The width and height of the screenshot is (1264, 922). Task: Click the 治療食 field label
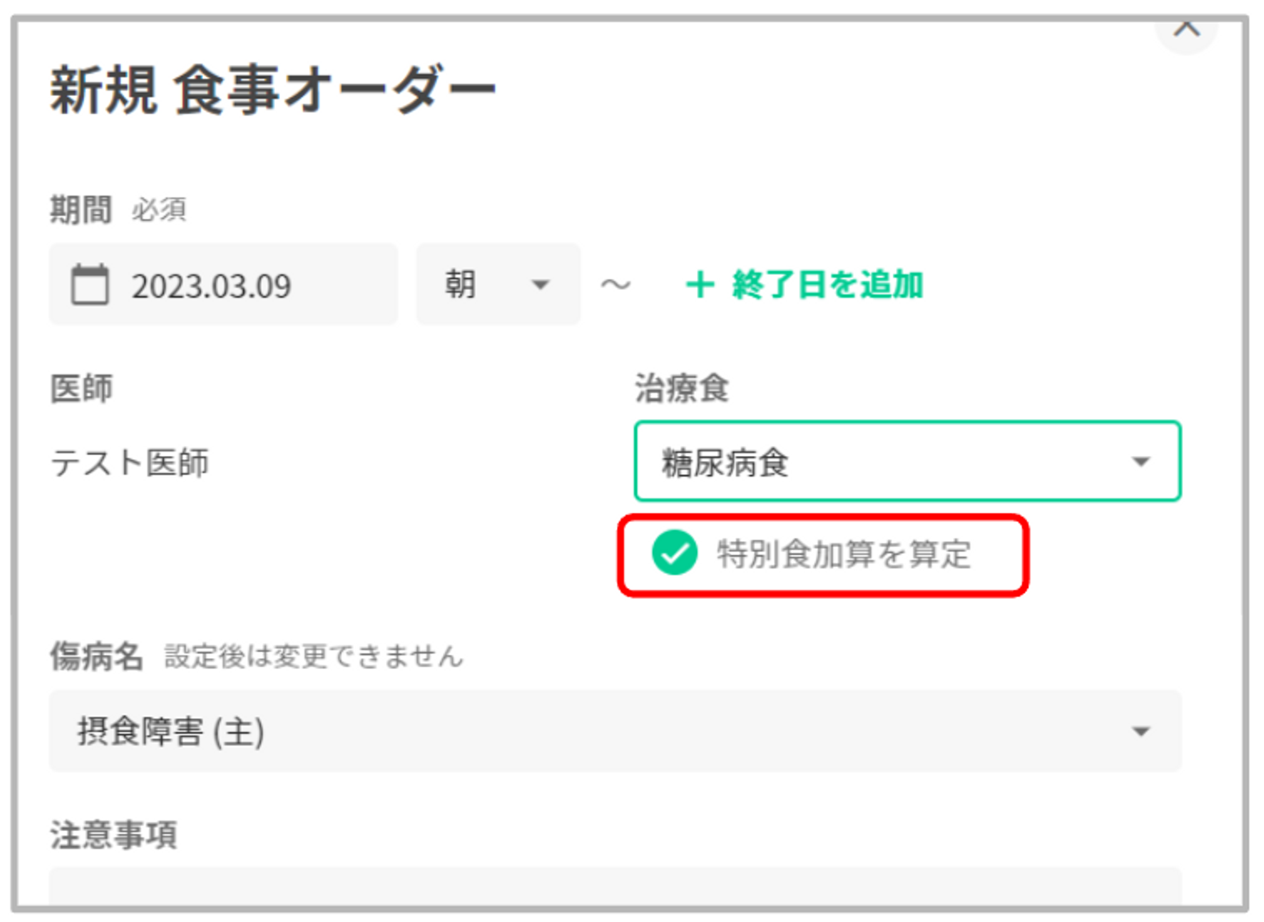[681, 388]
